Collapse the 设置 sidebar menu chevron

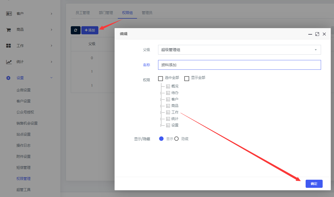51,78
